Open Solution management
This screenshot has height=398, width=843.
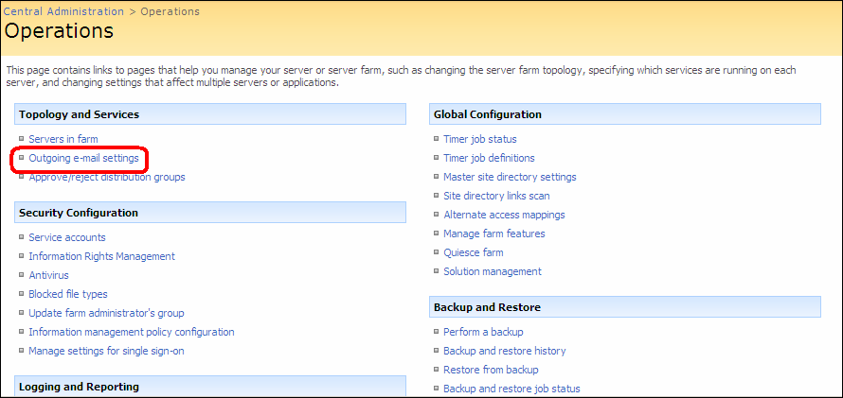pos(493,271)
